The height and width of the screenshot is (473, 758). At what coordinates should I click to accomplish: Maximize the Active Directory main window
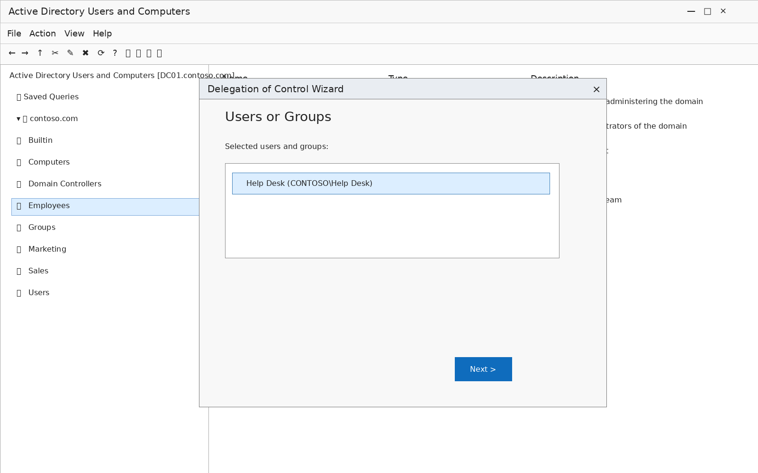(x=707, y=11)
